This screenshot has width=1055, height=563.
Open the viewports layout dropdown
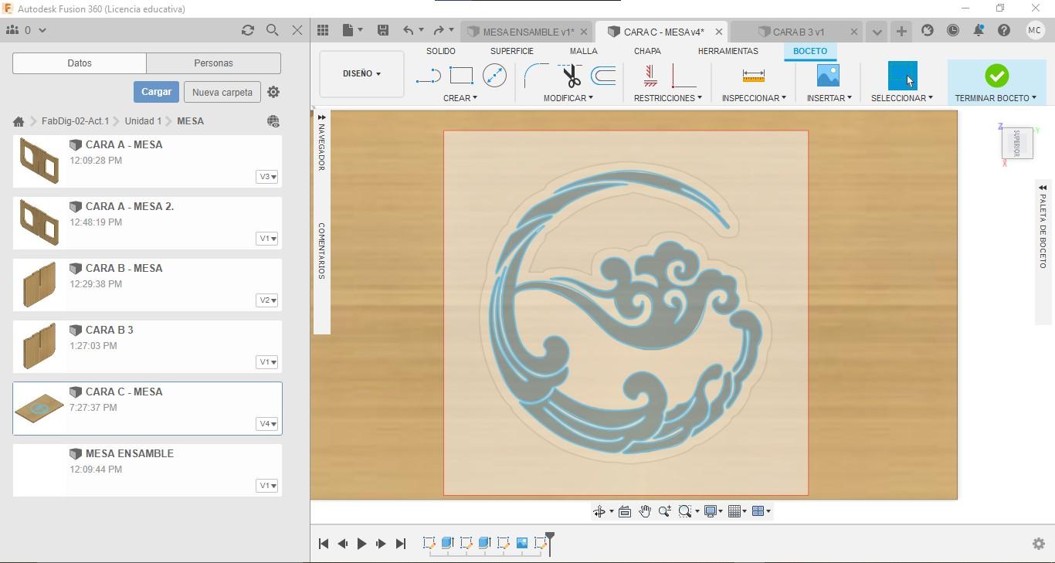[762, 511]
